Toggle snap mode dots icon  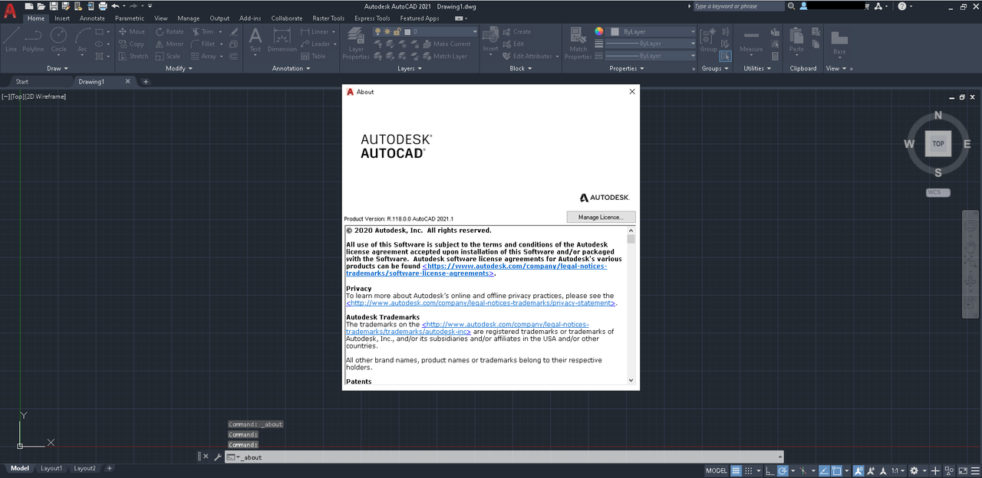tap(749, 470)
